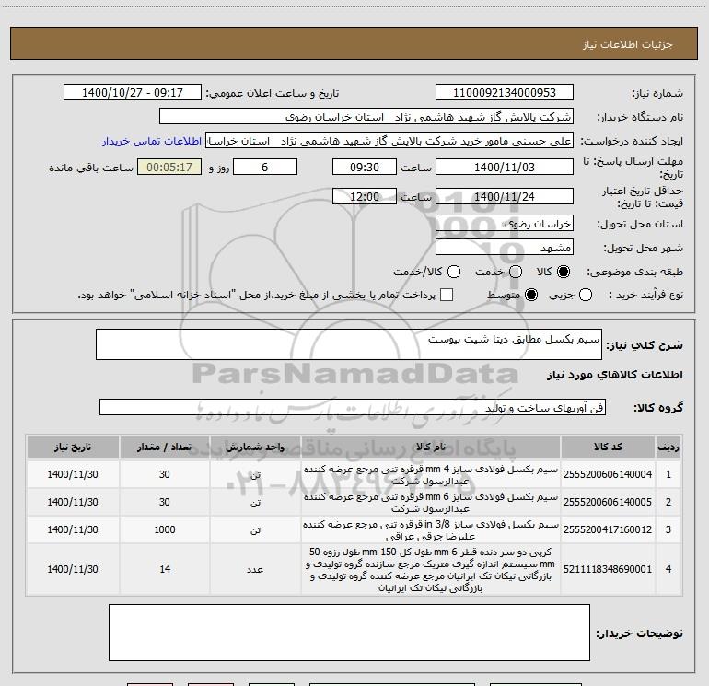Select the کالا/خدمت radio button
Screen dimensions: 709x686
click(454, 272)
